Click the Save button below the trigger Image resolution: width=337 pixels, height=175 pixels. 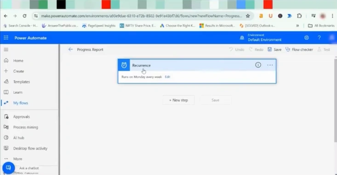point(216,100)
